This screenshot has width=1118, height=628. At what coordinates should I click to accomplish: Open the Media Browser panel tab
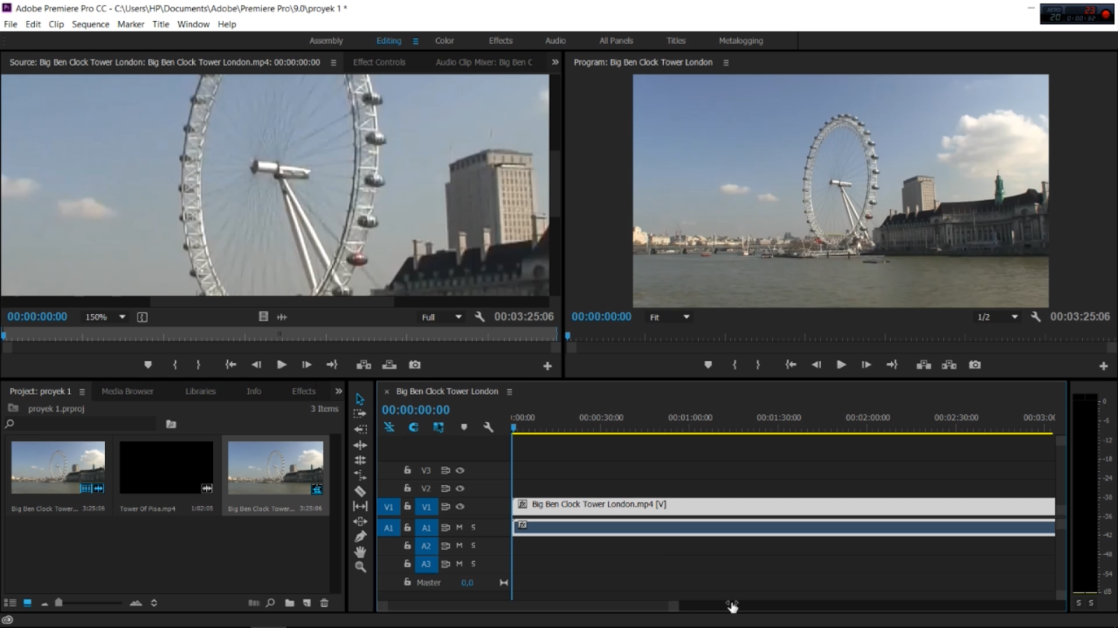[x=128, y=391]
